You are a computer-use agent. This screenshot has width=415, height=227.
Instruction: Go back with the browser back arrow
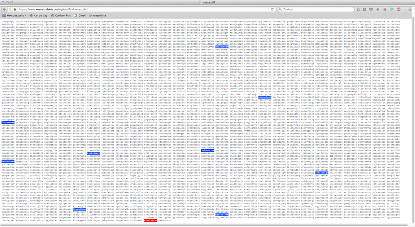4,9
